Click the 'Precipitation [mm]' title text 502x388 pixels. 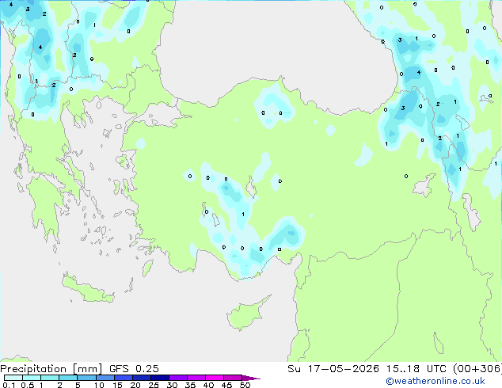[51, 369]
